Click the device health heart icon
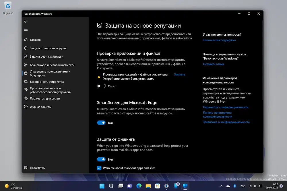 26,90
